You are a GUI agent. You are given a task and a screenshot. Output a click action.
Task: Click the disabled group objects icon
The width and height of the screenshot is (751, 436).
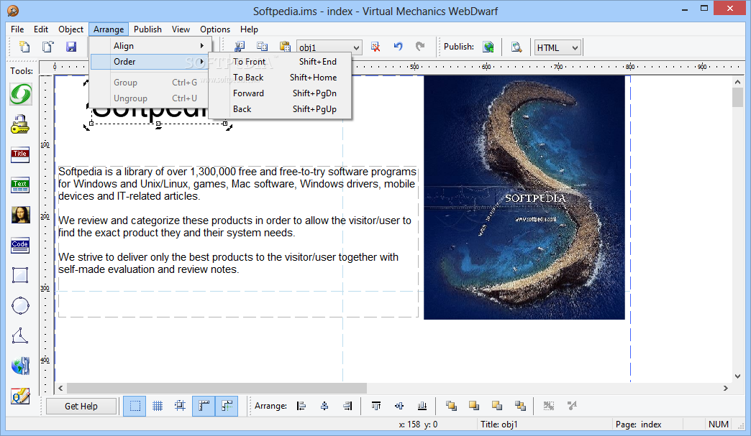coord(549,406)
